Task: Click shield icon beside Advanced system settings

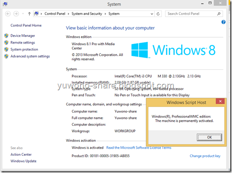Action: pyautogui.click(x=6, y=56)
